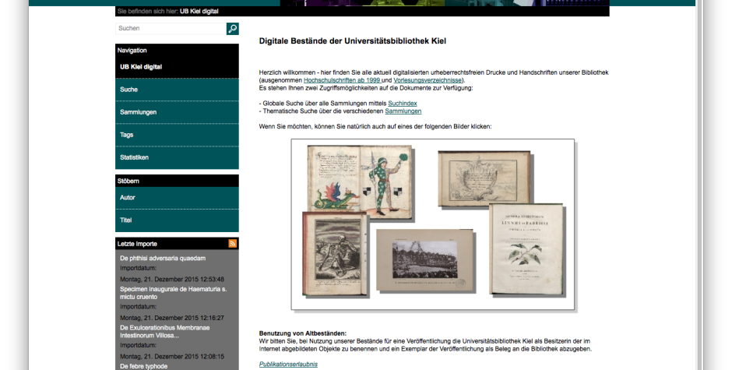Open import De Exulcerationibus Membranae Intestinorum Villosa
732x370 pixels.
click(x=165, y=332)
